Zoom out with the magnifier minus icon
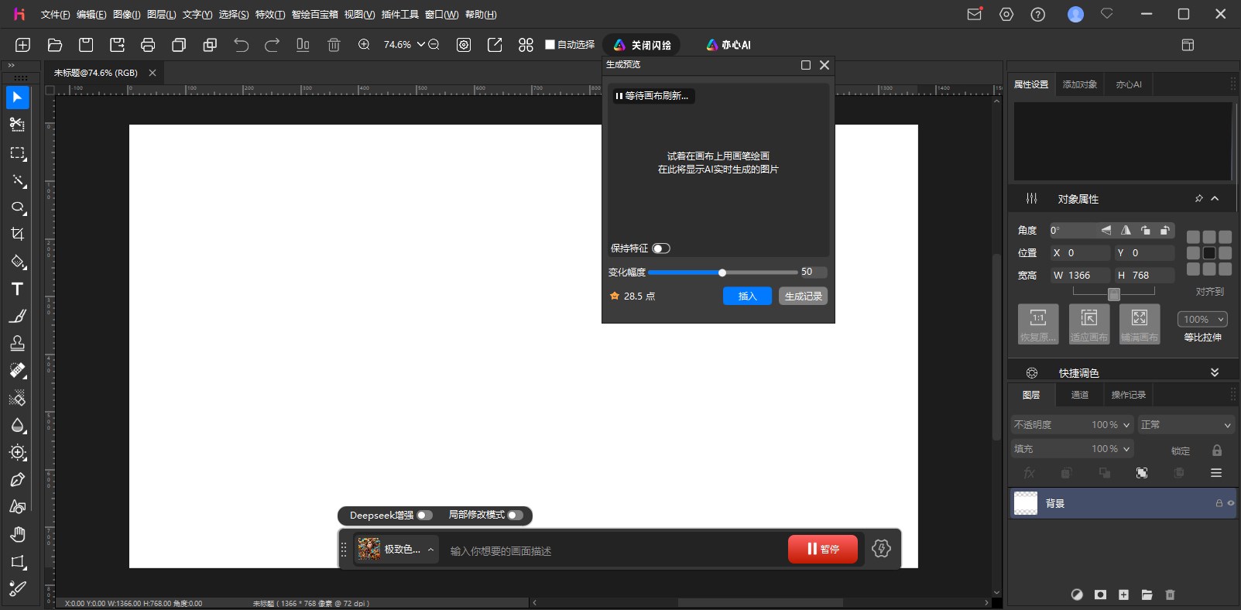Viewport: 1241px width, 610px height. click(x=434, y=45)
